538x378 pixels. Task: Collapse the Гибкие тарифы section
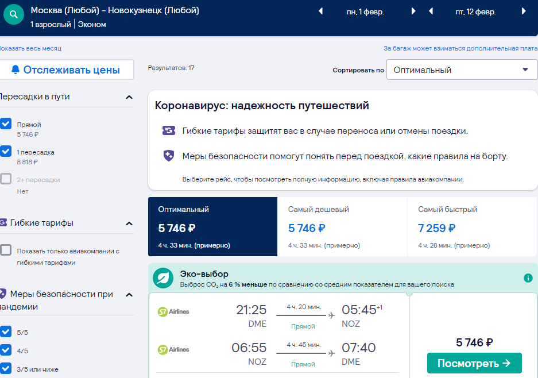click(x=129, y=223)
